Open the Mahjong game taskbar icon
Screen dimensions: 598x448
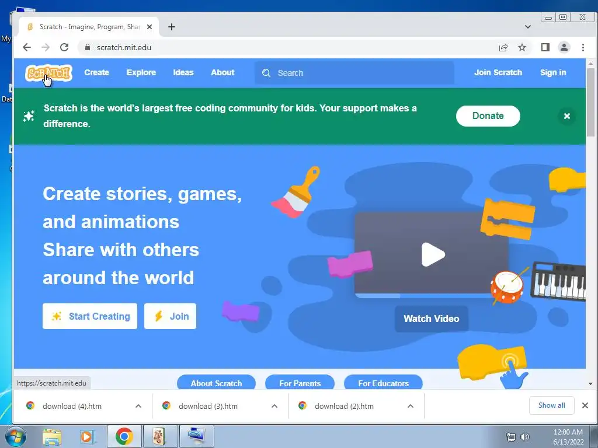pos(160,436)
